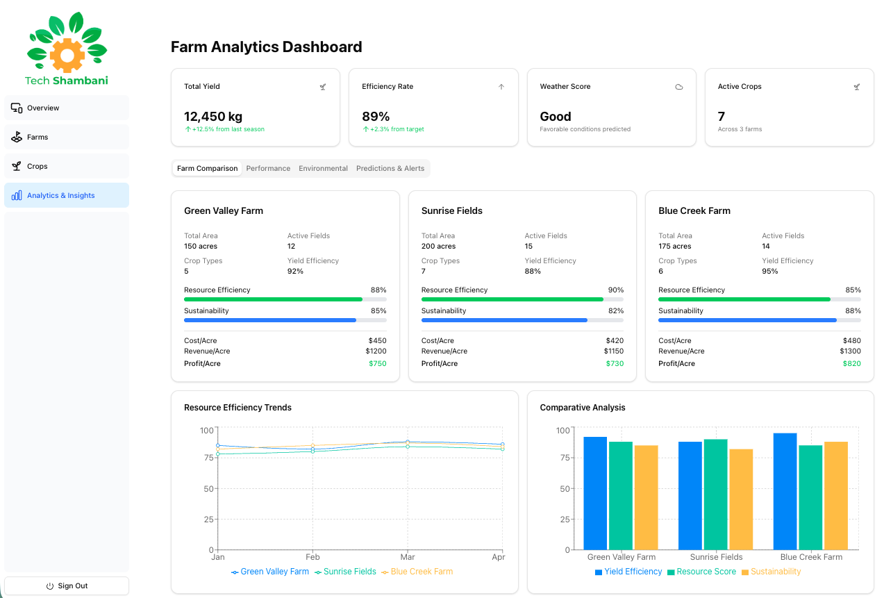Open the Predictions & Alerts tab
The image size is (884, 598).
coord(390,168)
